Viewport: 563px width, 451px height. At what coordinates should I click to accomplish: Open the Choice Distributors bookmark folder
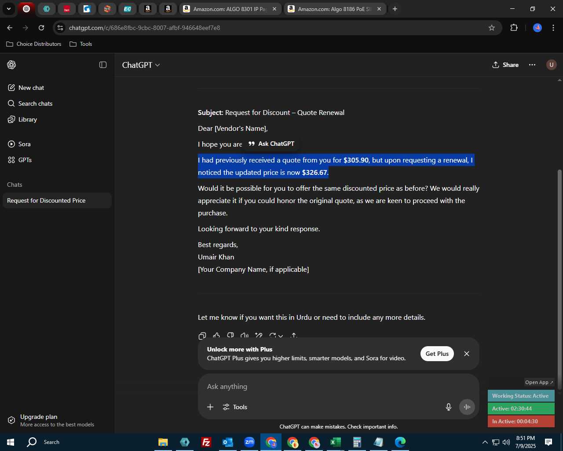click(x=34, y=44)
